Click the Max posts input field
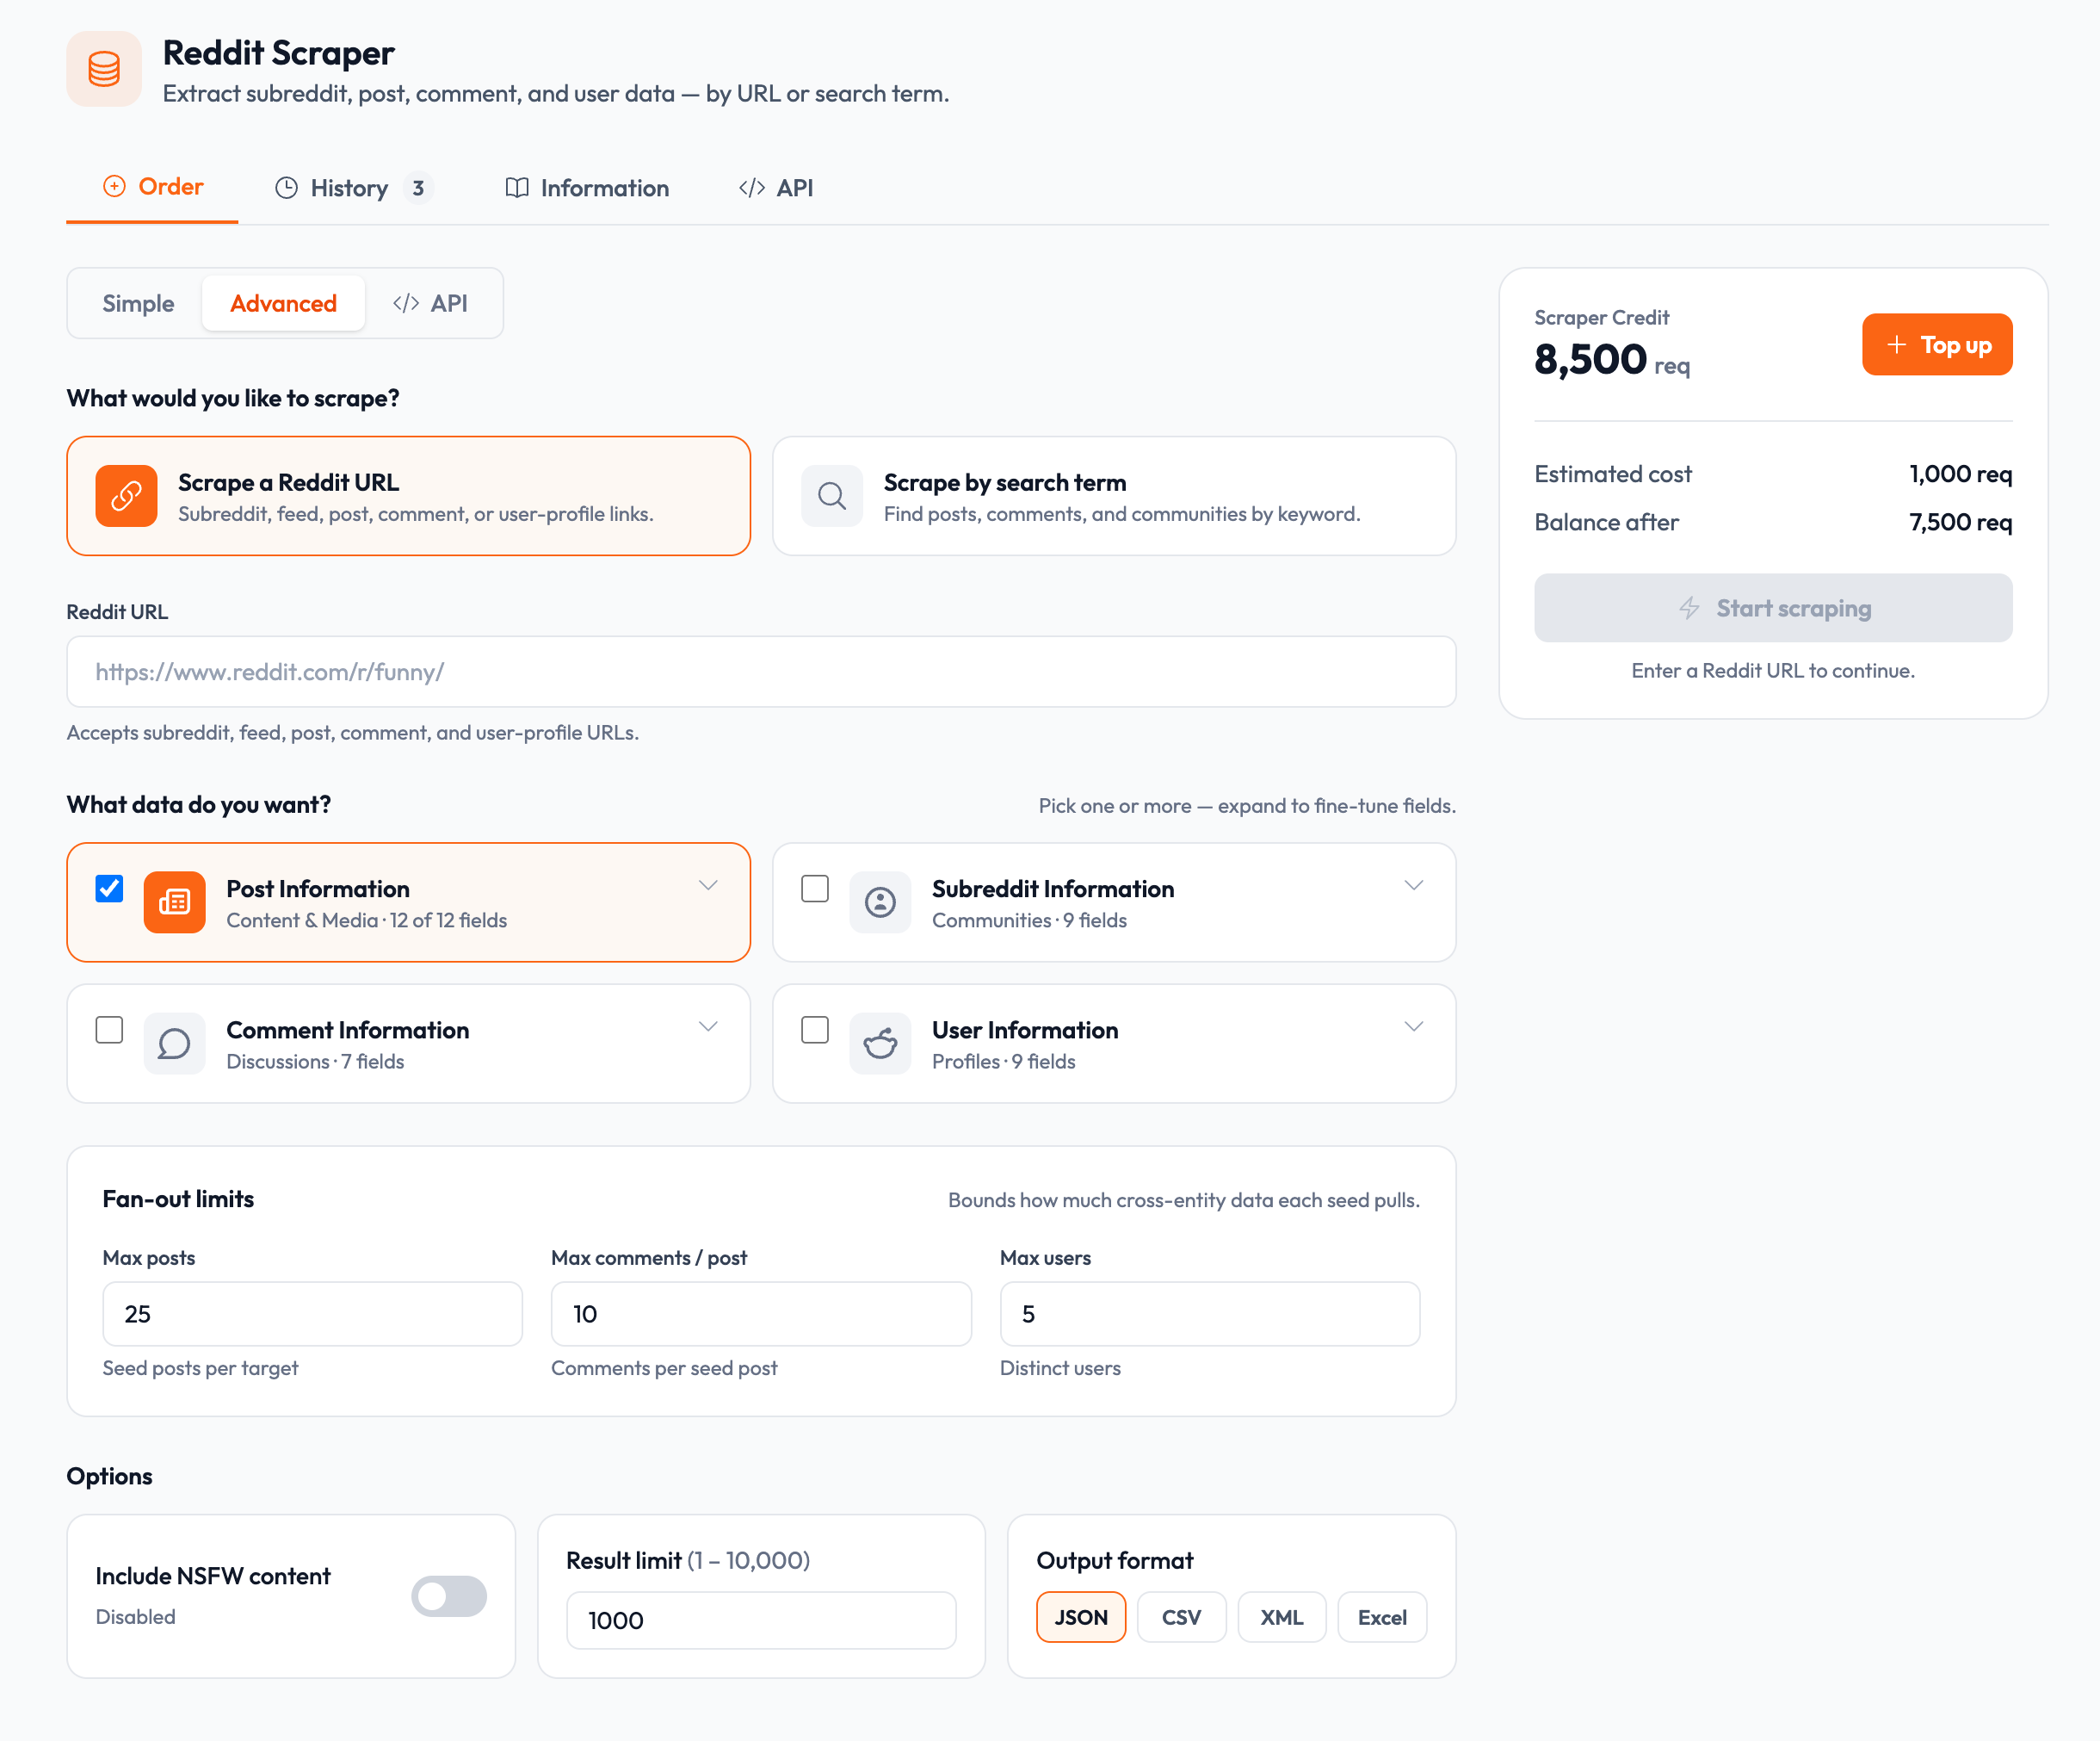 click(x=313, y=1315)
